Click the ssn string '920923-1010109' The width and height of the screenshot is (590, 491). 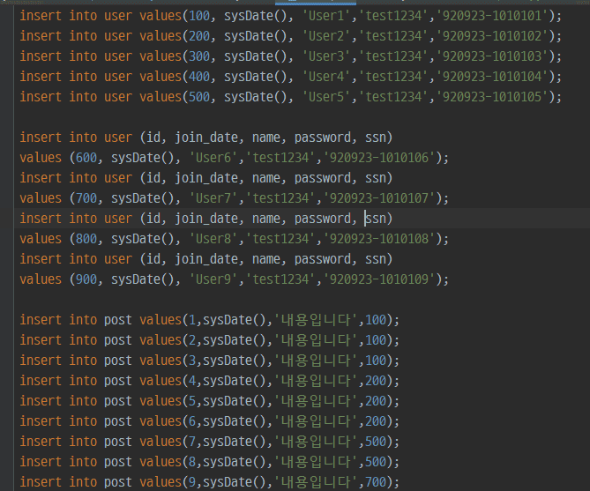tap(379, 279)
